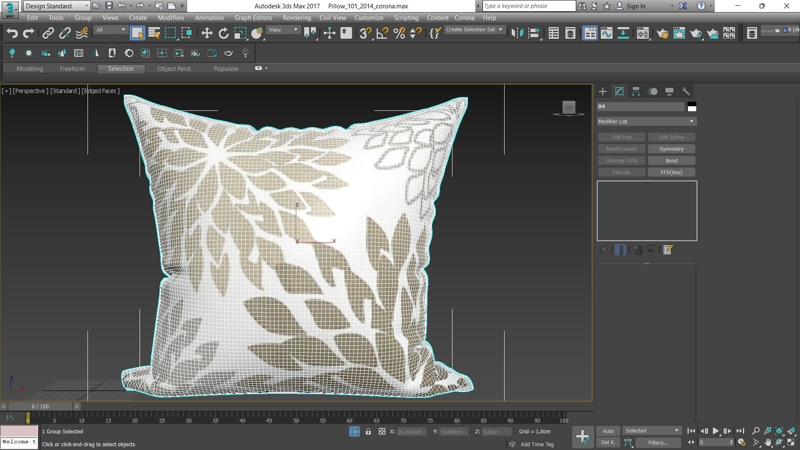Render with the teapot Render Production icon
The width and height of the screenshot is (800, 450).
tap(696, 33)
